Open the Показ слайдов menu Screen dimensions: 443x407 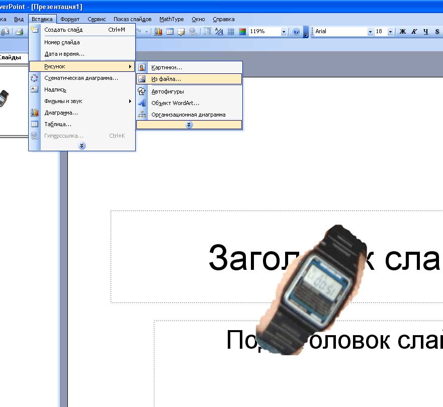(133, 19)
